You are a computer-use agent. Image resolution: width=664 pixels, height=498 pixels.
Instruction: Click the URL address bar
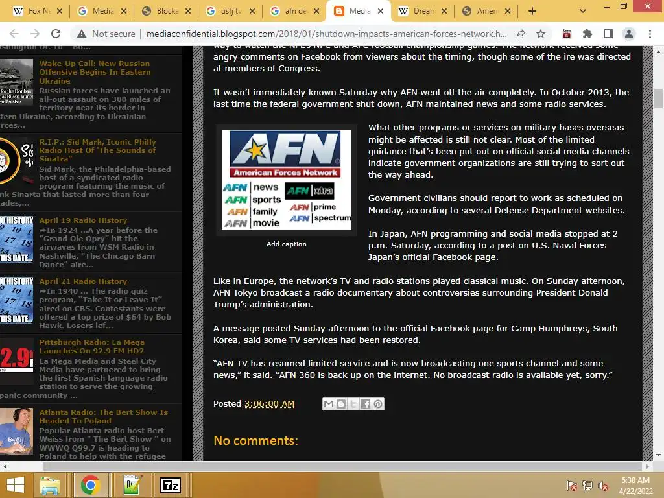pyautogui.click(x=327, y=34)
